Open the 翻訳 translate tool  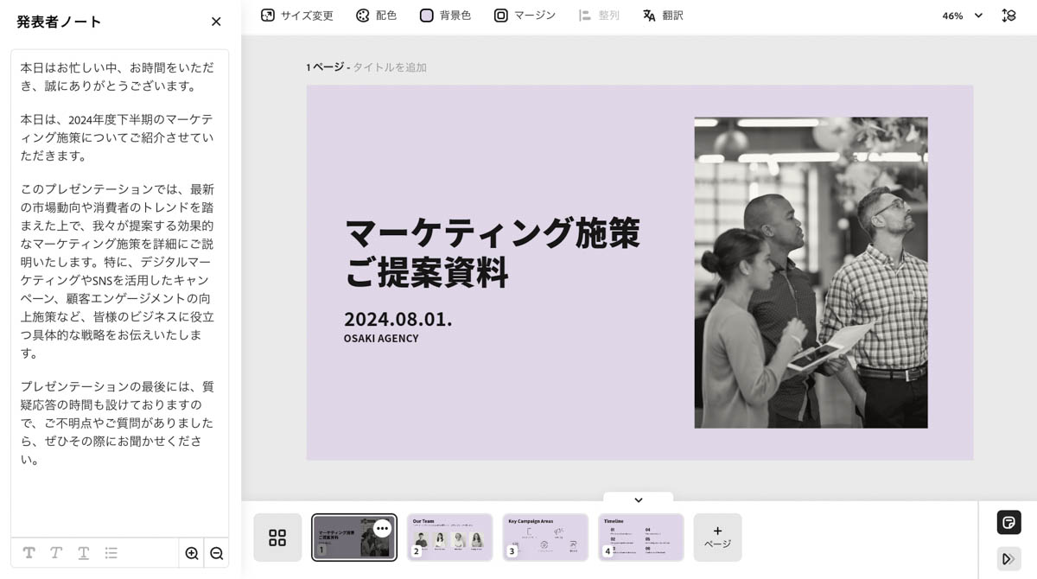pos(663,16)
